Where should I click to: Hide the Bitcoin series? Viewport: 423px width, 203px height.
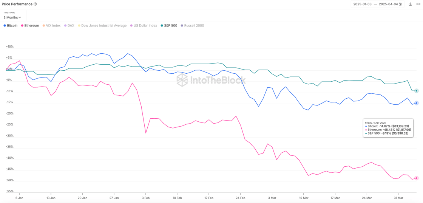tap(11, 26)
